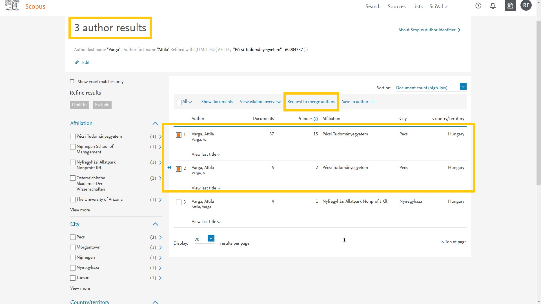The height and width of the screenshot is (304, 541).
Task: Open the SciVal menu link
Action: tap(438, 6)
